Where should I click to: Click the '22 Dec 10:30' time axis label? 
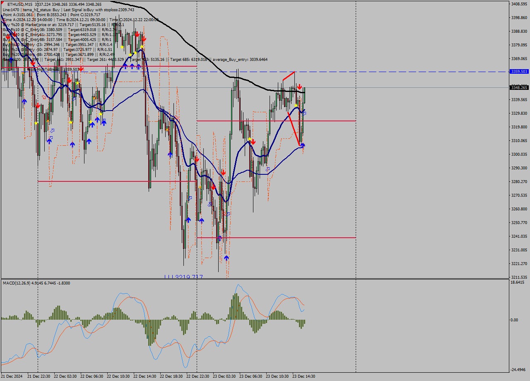point(118,376)
